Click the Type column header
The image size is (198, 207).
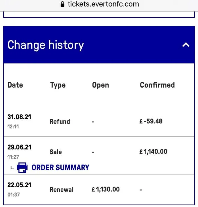(58, 85)
